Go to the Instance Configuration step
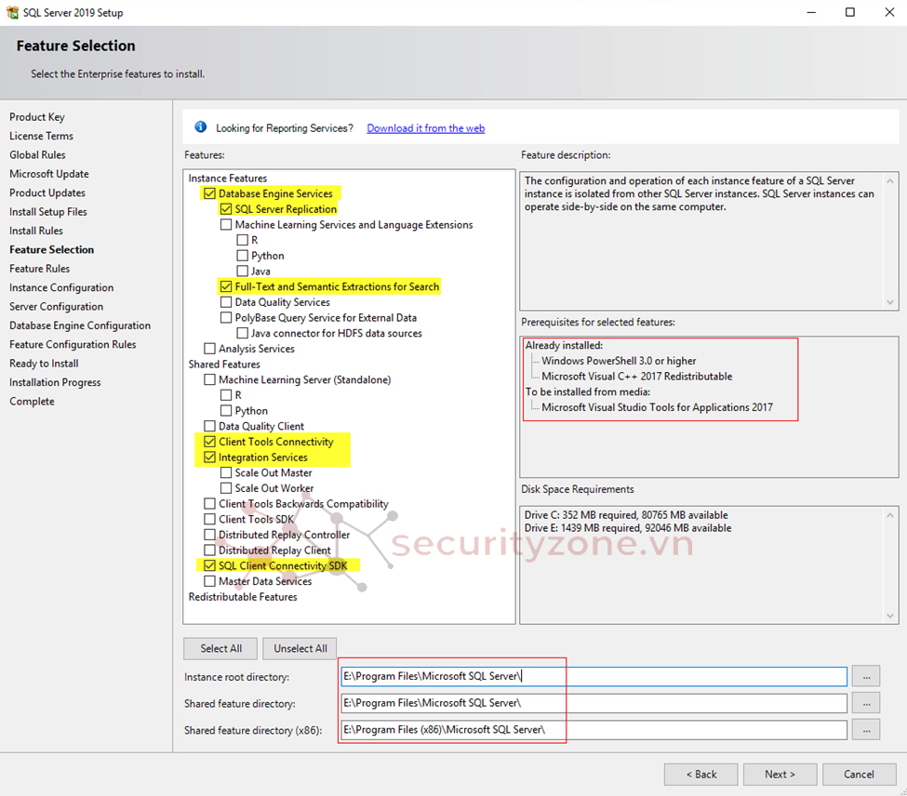The height and width of the screenshot is (796, 907). coord(61,287)
